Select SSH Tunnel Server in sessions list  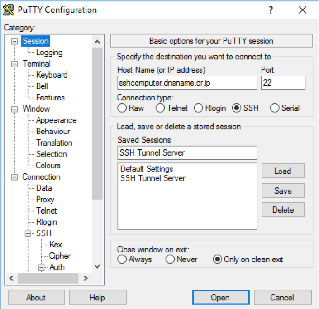(x=152, y=178)
